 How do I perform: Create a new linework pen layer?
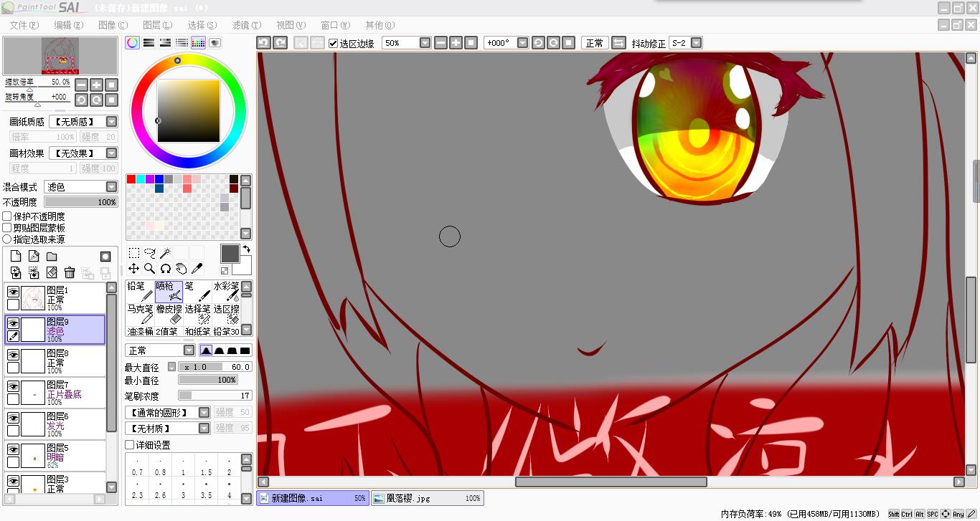(34, 257)
